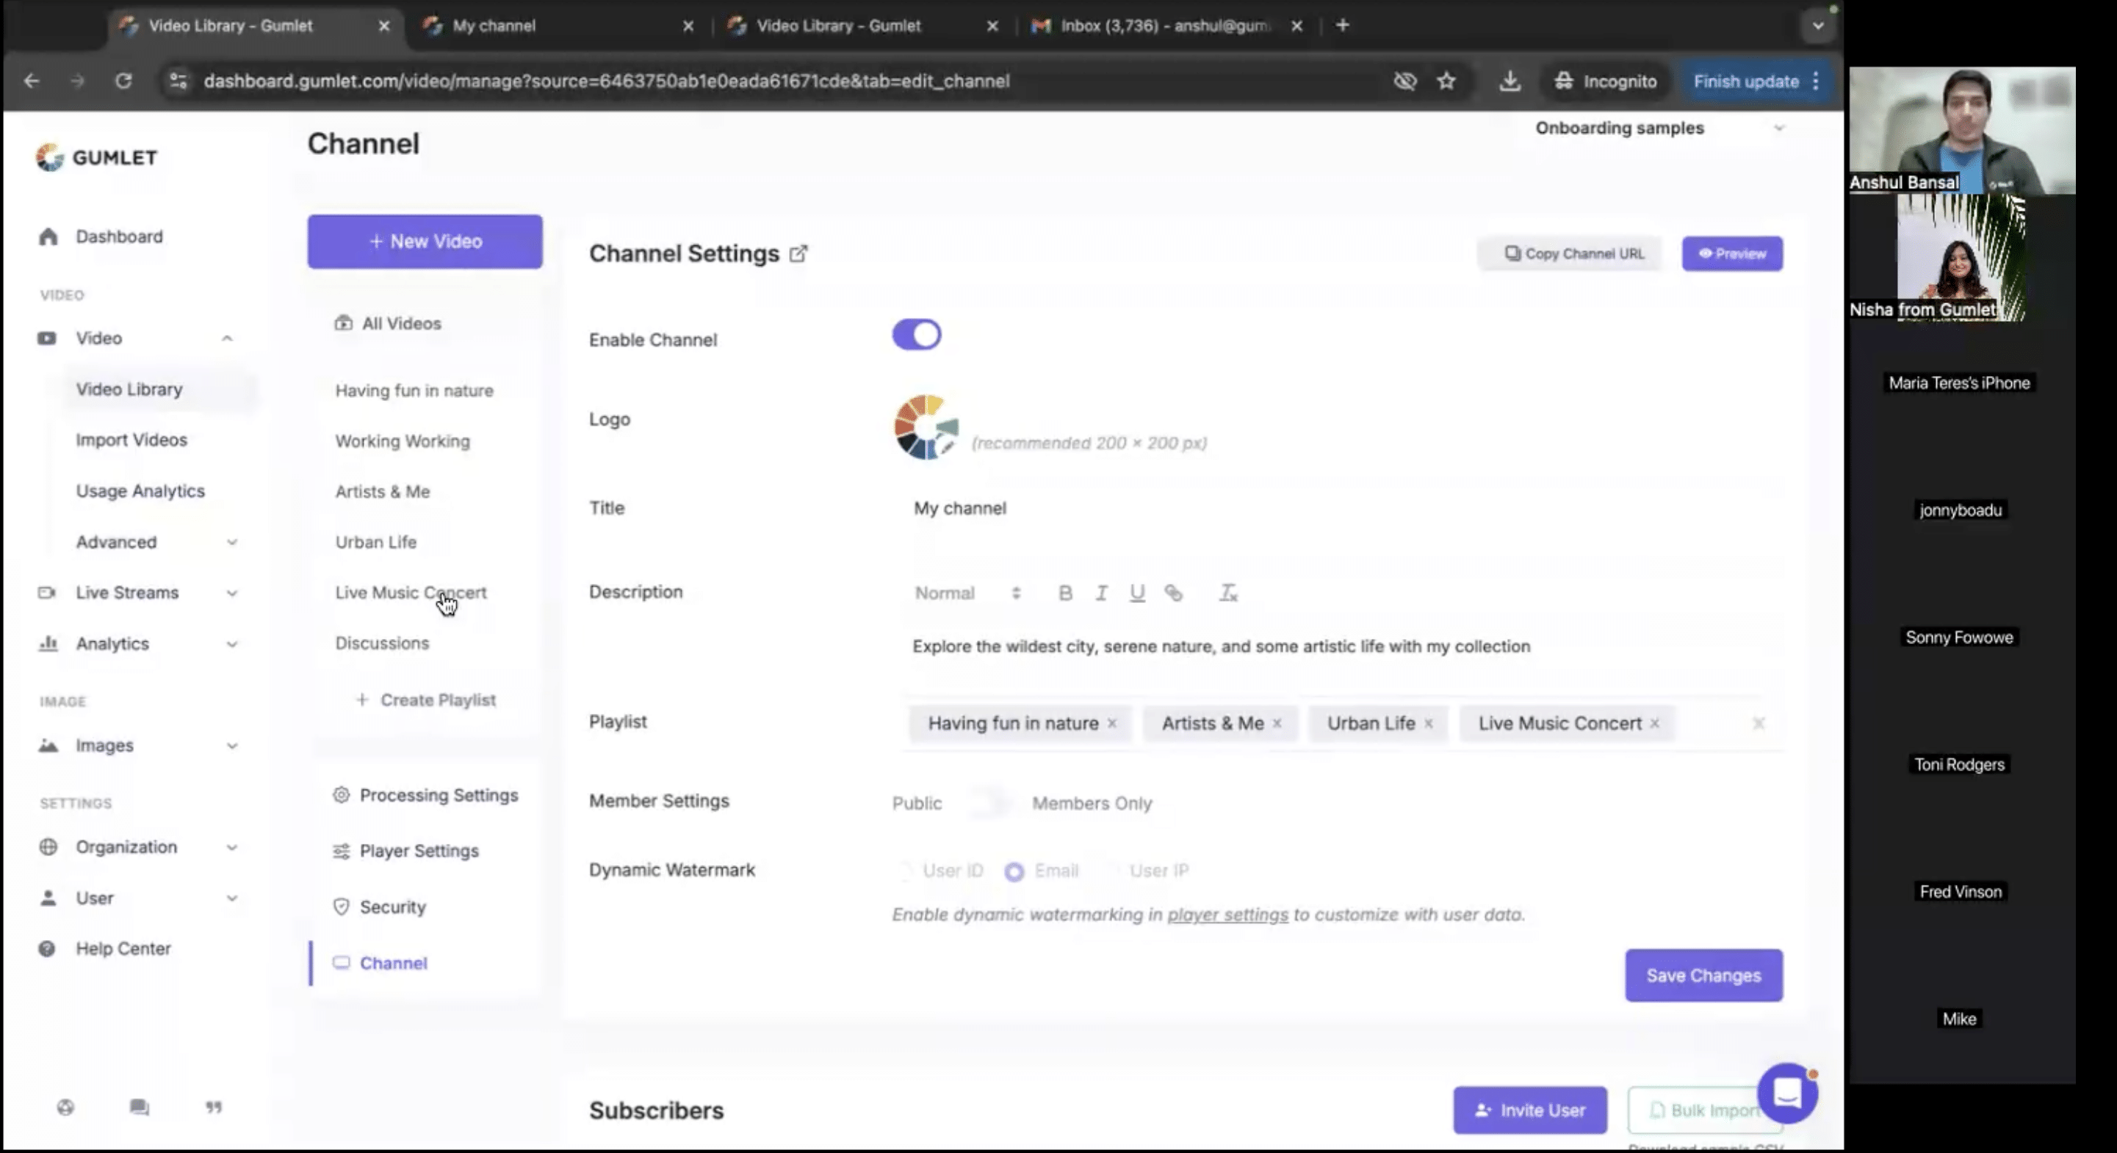The image size is (2117, 1153).
Task: Open the browser tab list chevron
Action: [x=1818, y=26]
